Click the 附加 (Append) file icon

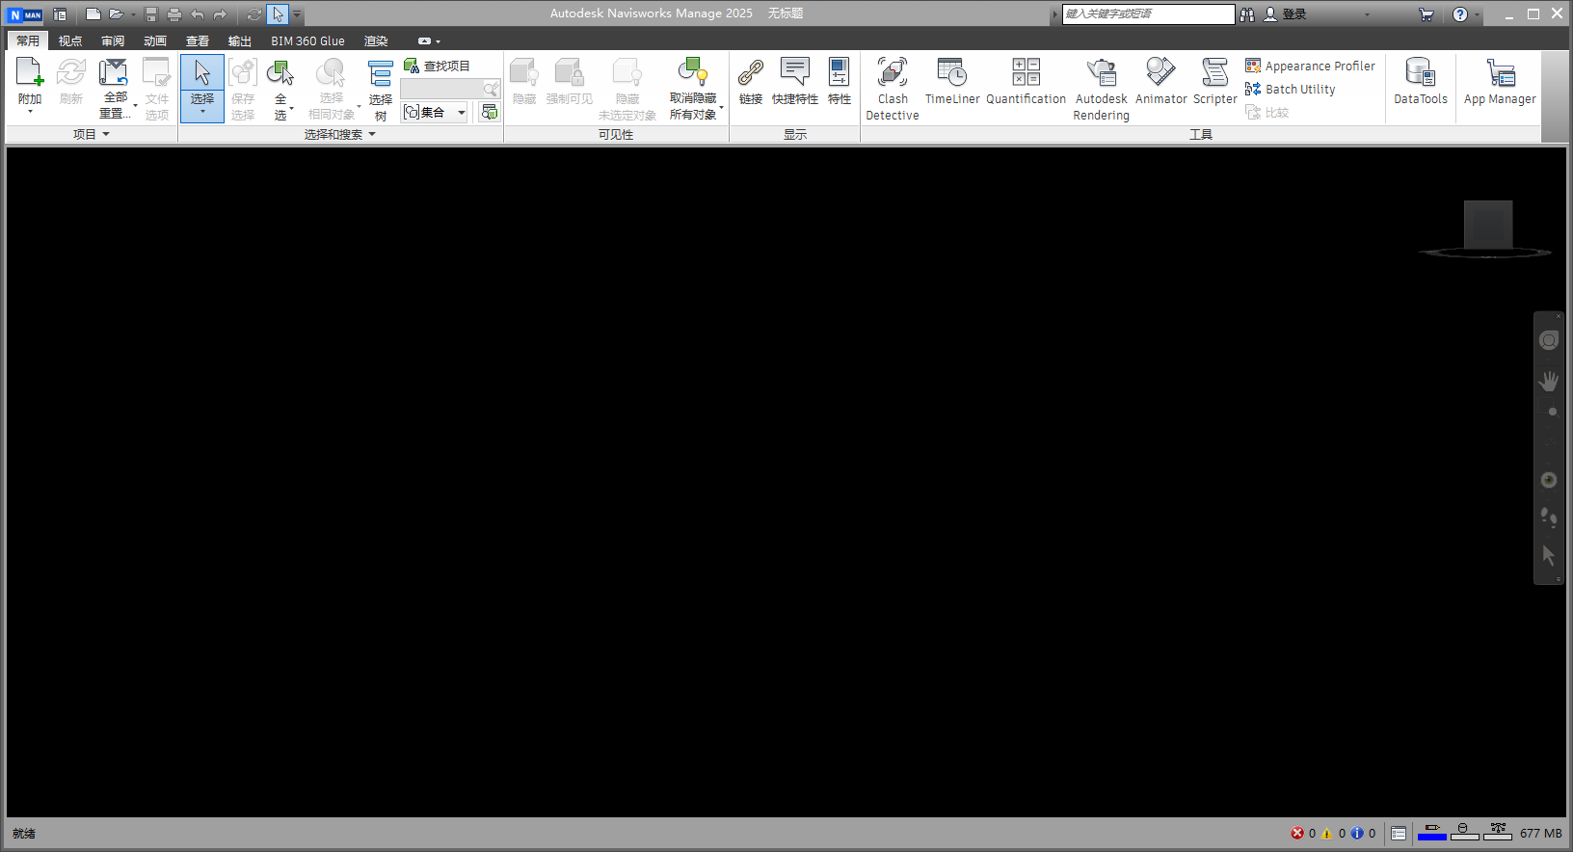(30, 72)
